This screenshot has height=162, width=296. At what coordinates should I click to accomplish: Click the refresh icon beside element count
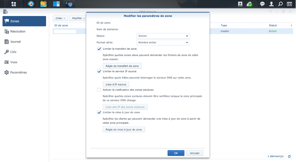tap(289, 156)
